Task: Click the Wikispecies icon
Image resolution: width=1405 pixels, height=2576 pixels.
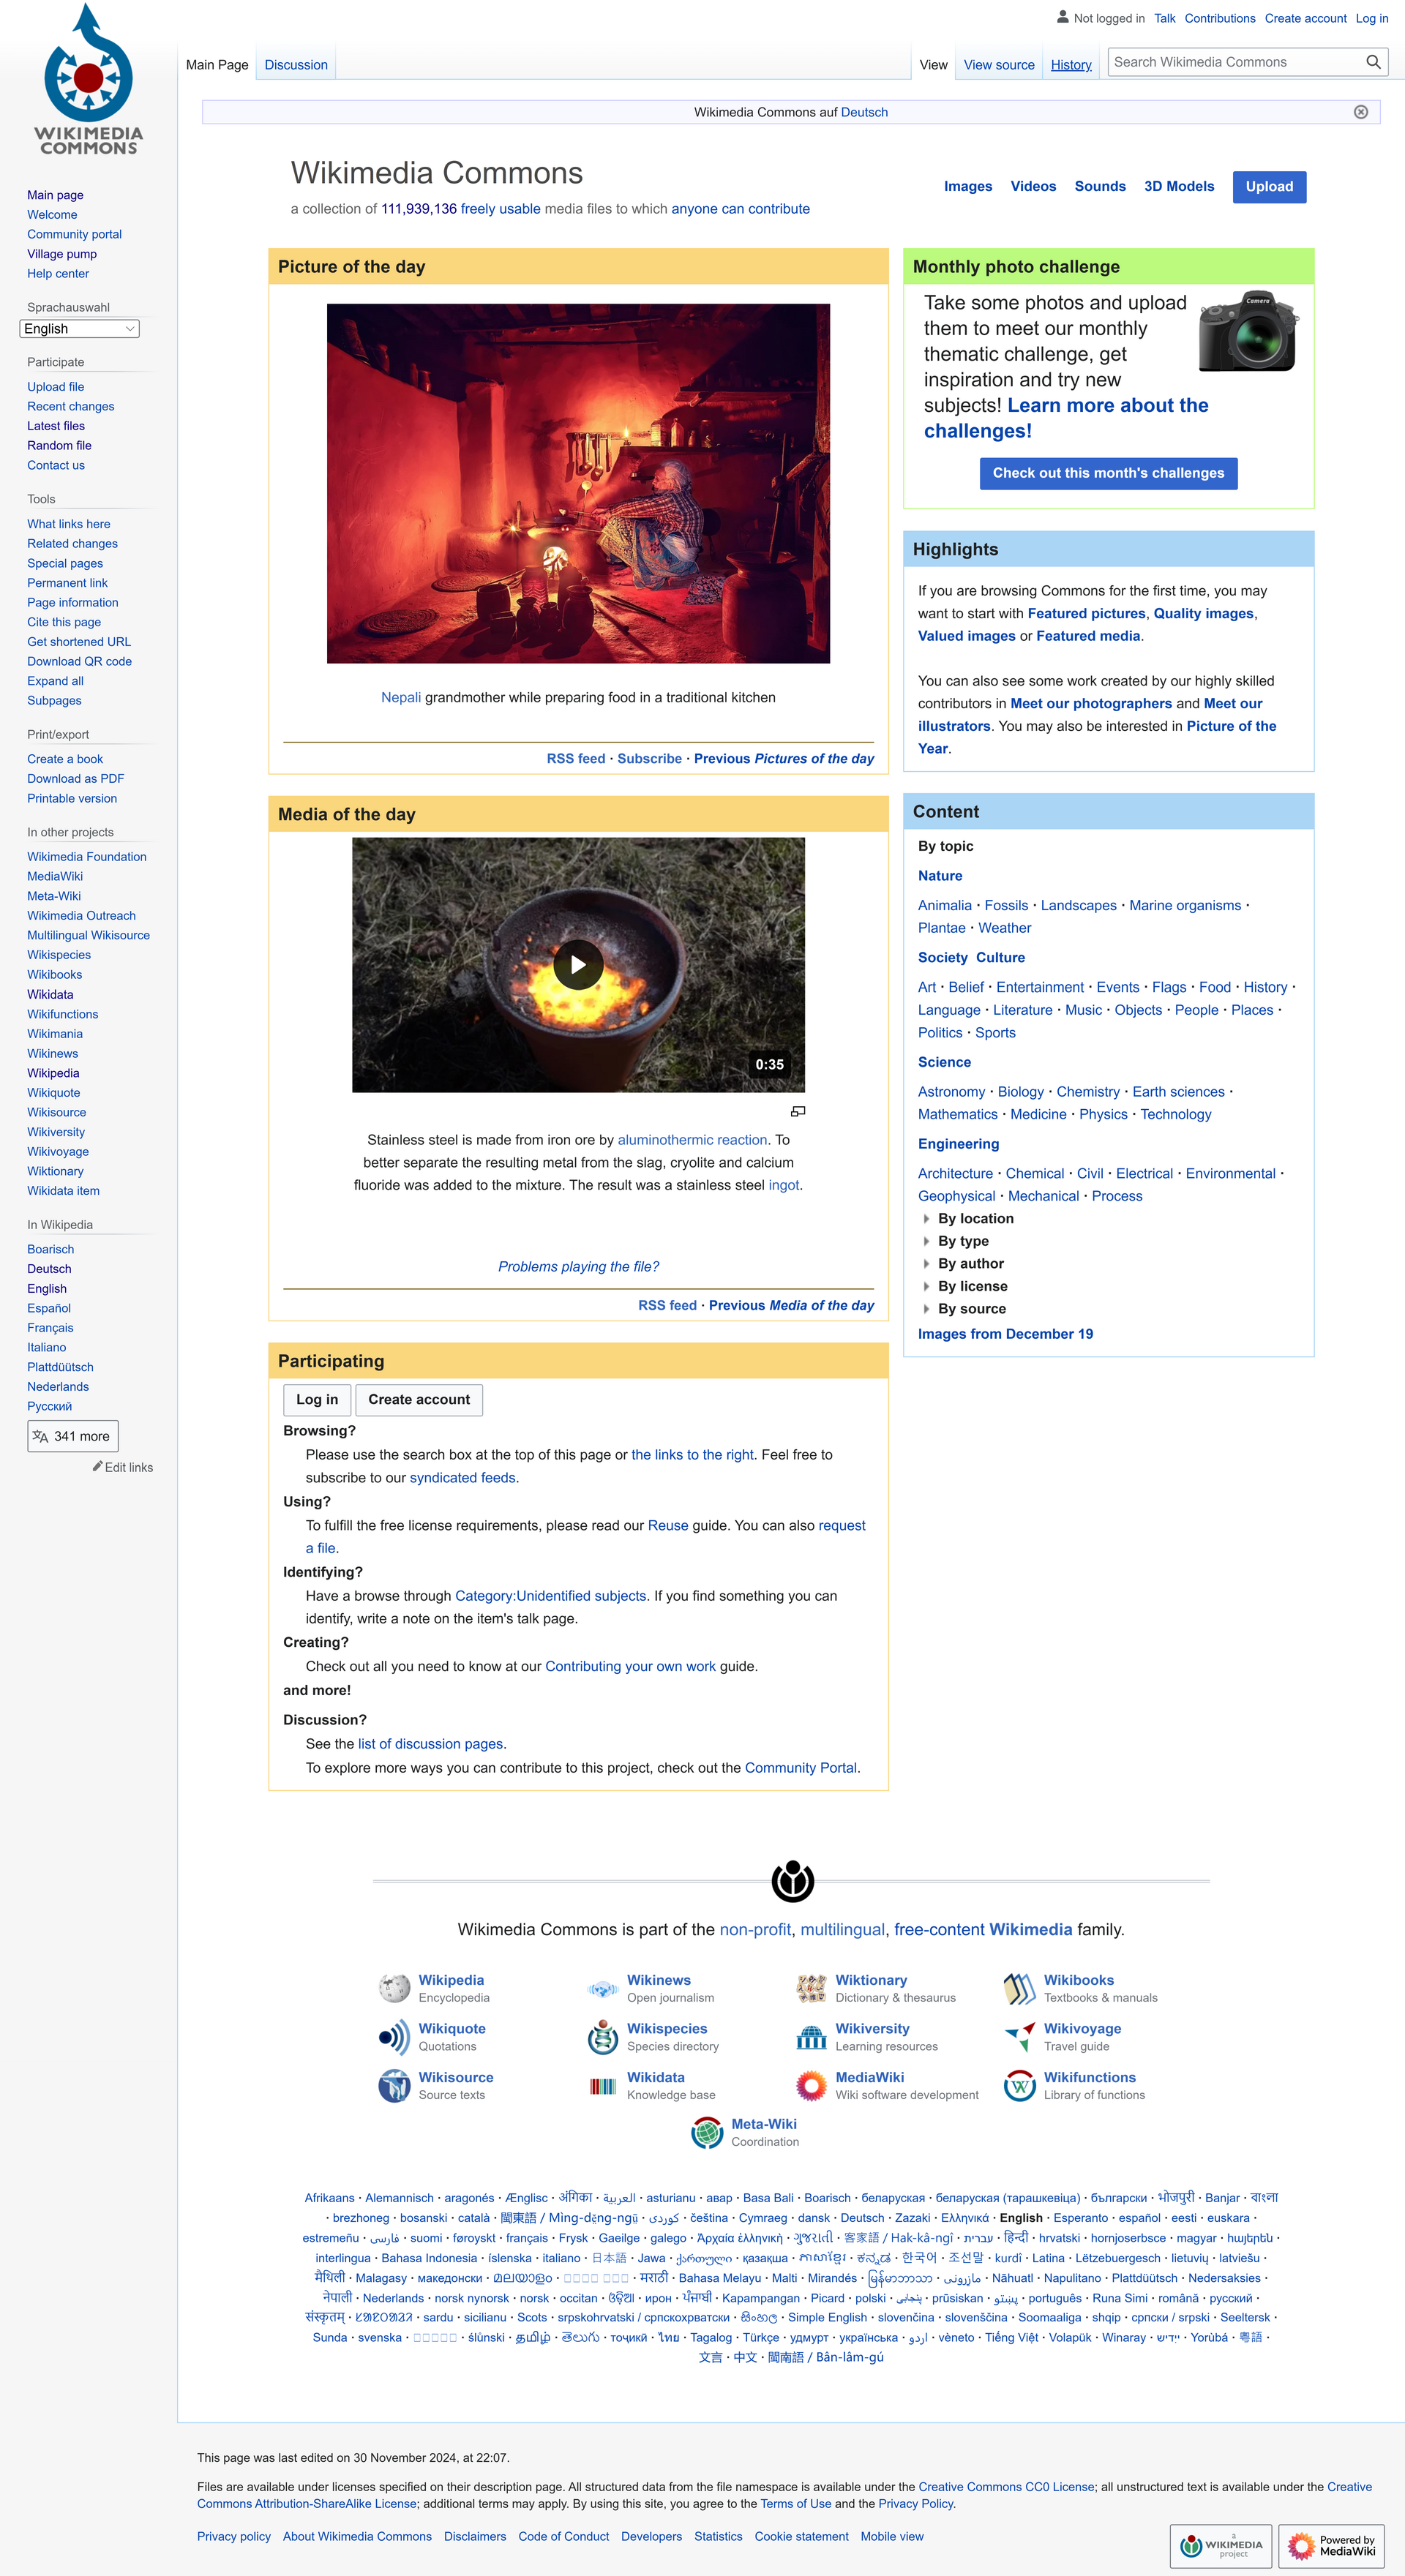Action: pos(602,2037)
